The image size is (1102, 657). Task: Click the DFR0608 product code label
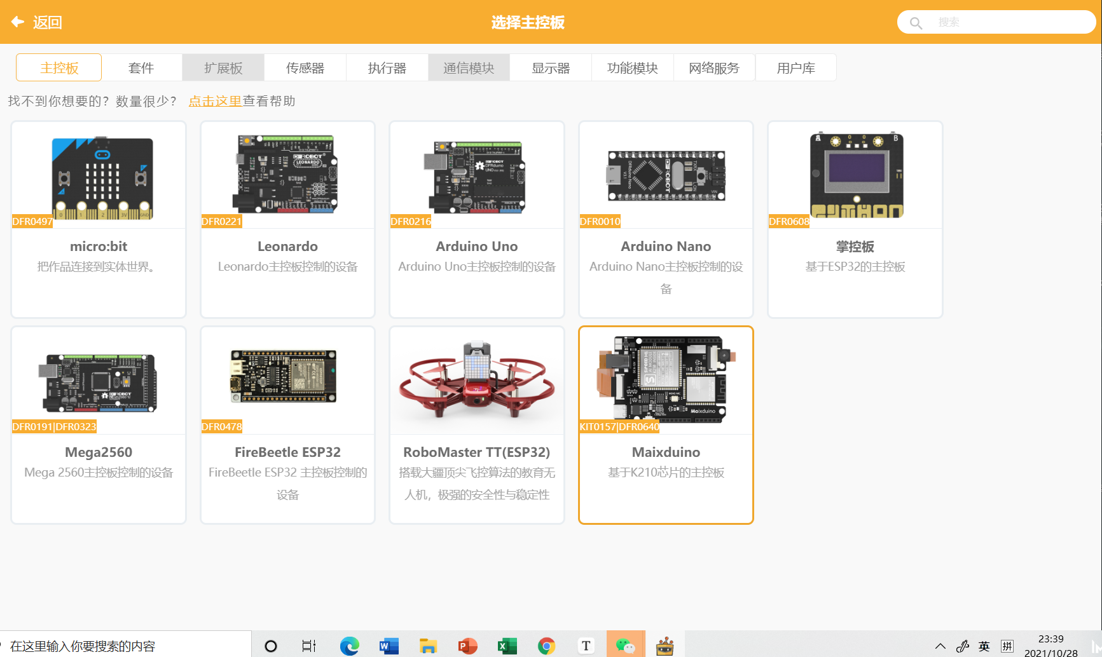pos(789,221)
